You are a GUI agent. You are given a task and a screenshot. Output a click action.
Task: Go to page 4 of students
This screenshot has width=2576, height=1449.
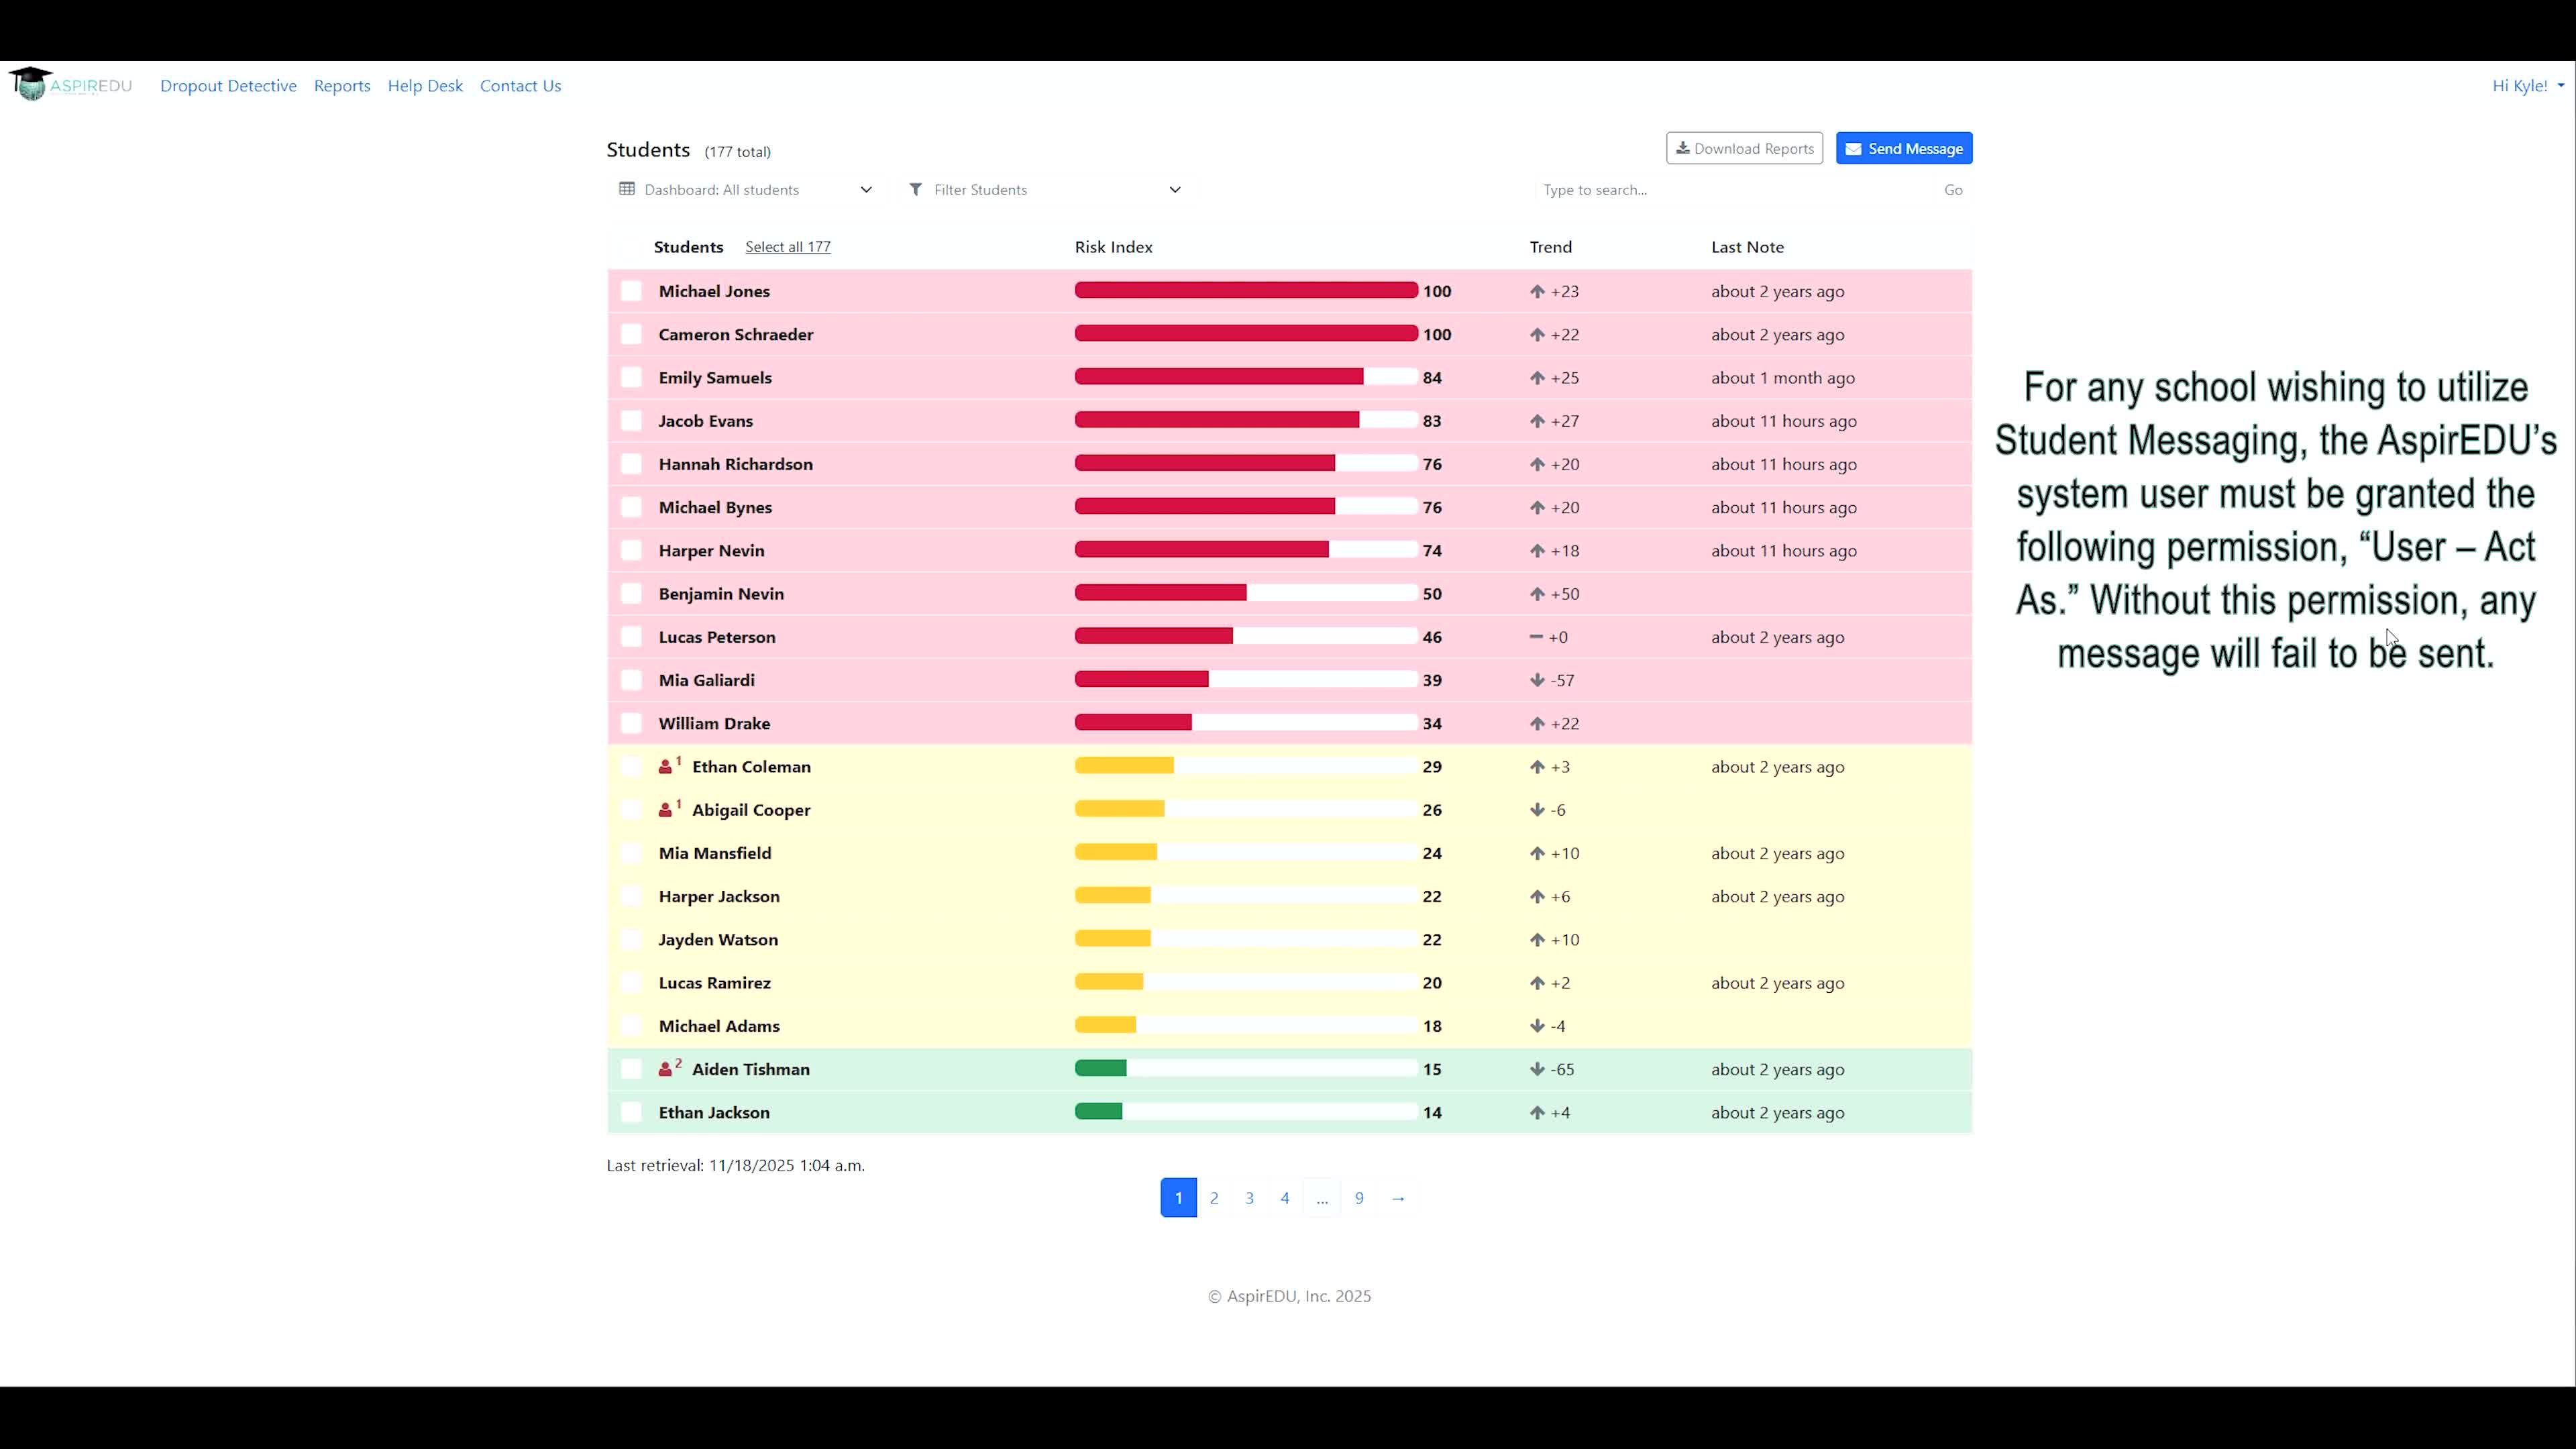1285,1198
